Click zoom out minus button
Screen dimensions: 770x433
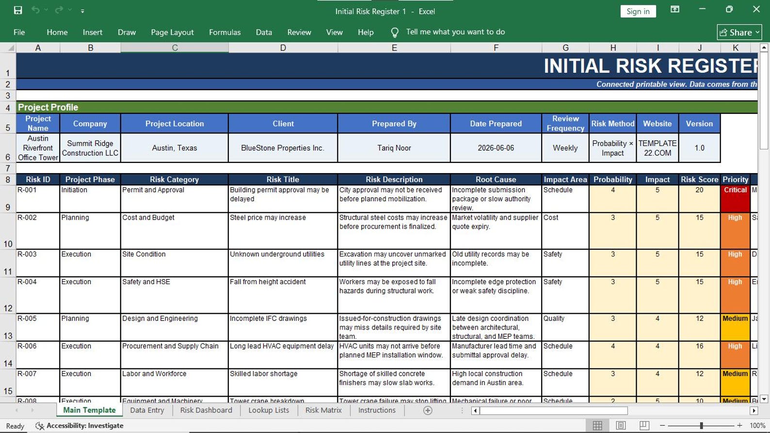click(662, 425)
